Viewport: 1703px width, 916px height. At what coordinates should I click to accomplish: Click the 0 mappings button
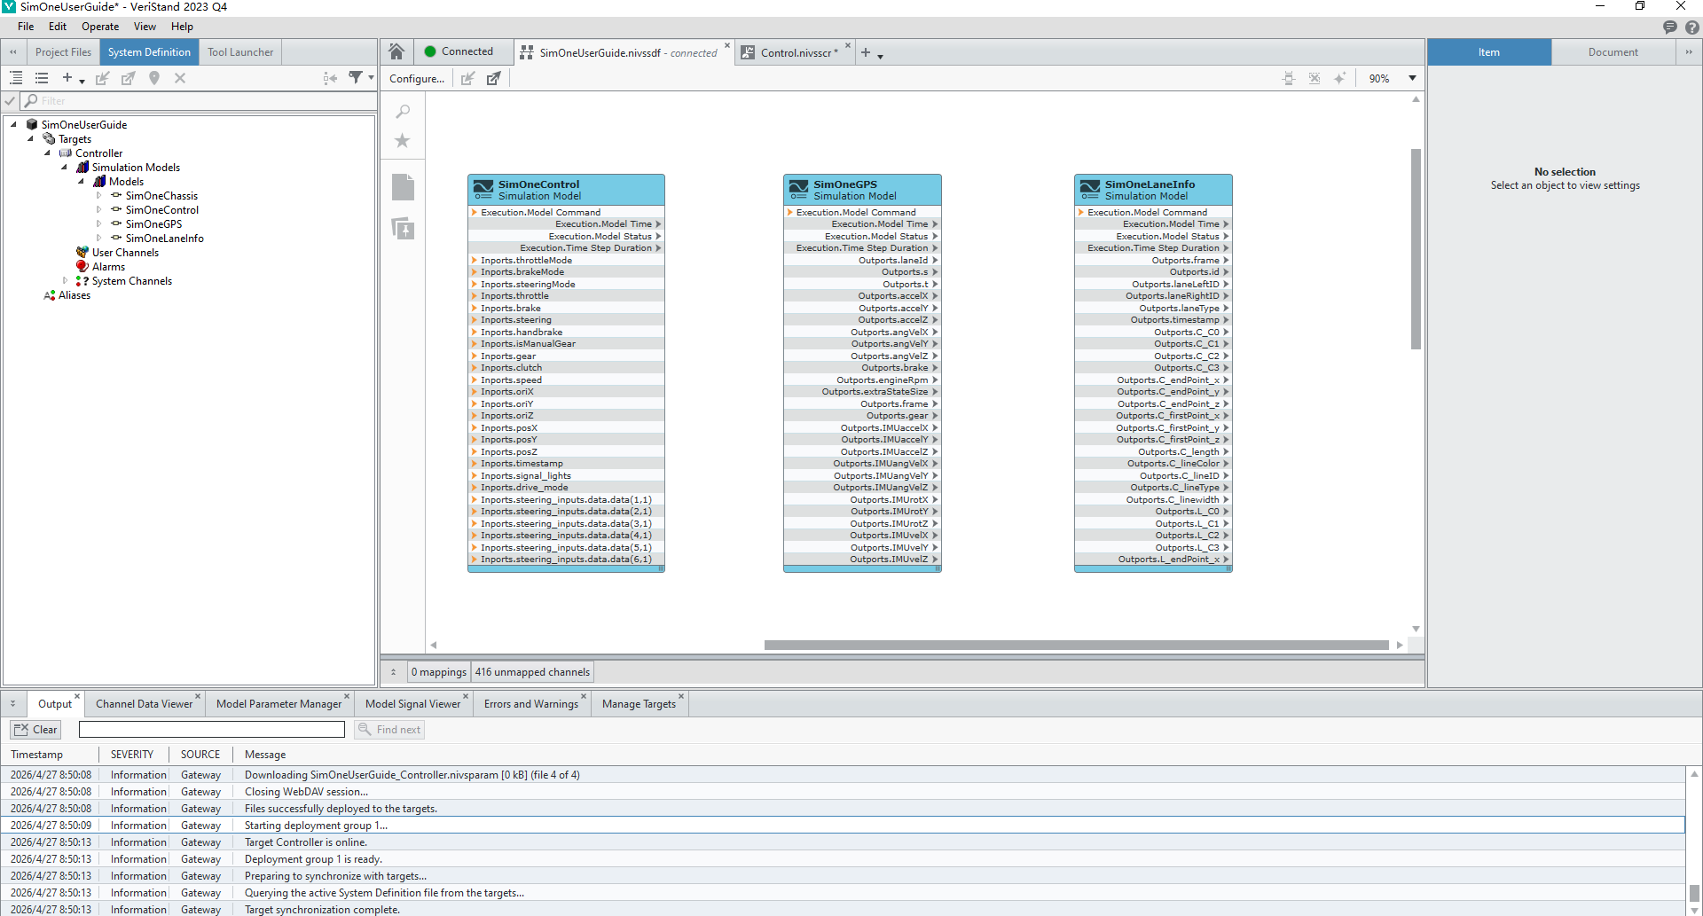(439, 672)
